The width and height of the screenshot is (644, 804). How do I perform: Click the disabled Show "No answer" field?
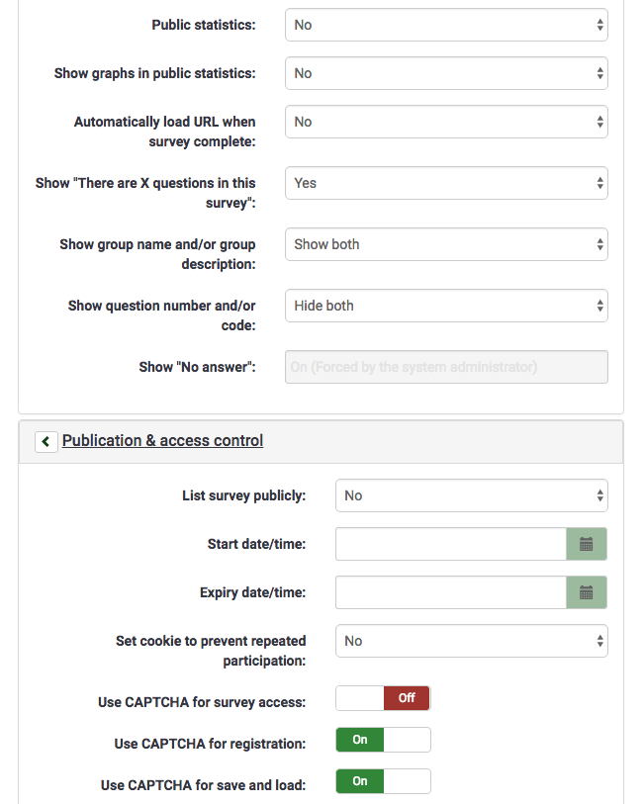coord(446,367)
